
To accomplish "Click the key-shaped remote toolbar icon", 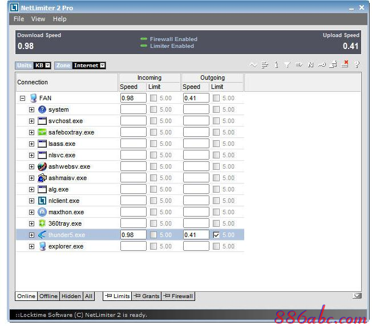I will tap(322, 64).
